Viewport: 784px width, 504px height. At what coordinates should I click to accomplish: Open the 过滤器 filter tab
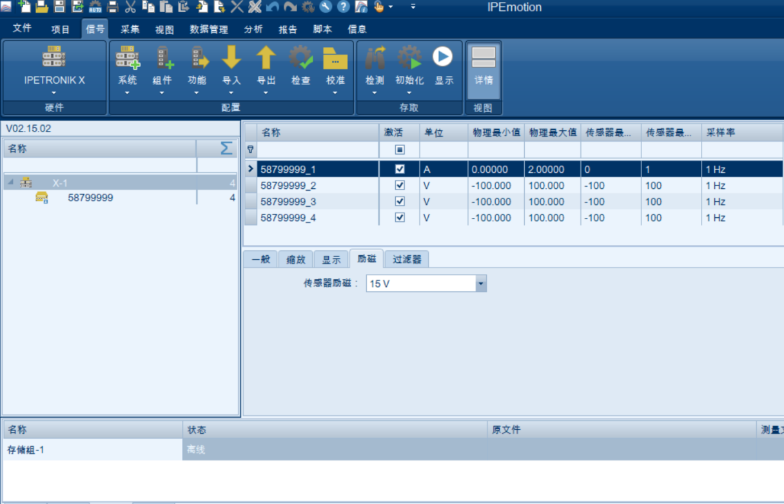point(407,260)
